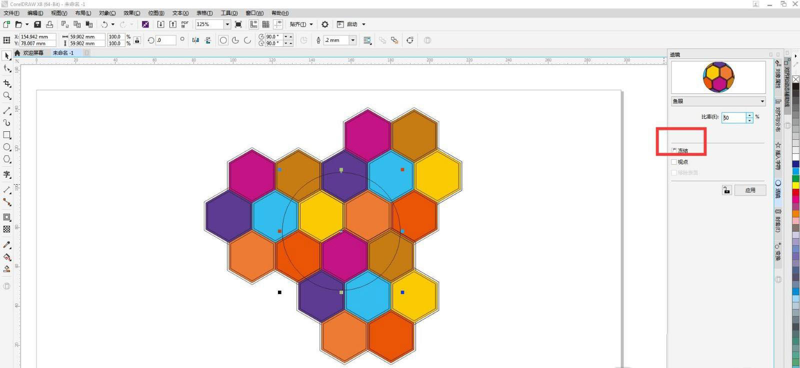The height and width of the screenshot is (368, 800).
Task: Click the 比率 rate input field
Action: [x=733, y=118]
